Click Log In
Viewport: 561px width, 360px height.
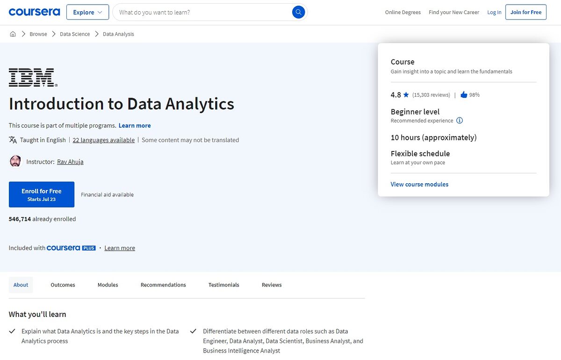click(494, 13)
